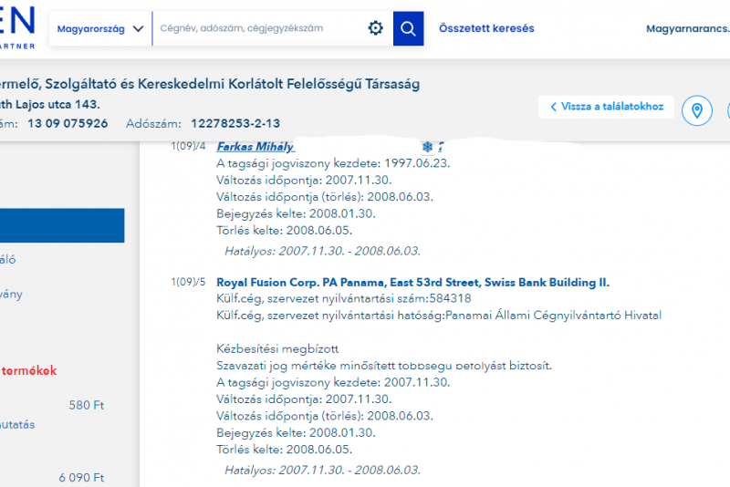Click the snowflake icon beside Farkas Mihály
This screenshot has height=487, width=730.
(x=427, y=147)
